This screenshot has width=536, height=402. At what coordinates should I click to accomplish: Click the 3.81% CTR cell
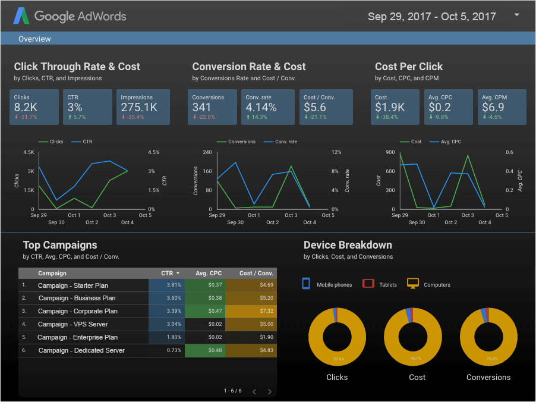pyautogui.click(x=166, y=285)
